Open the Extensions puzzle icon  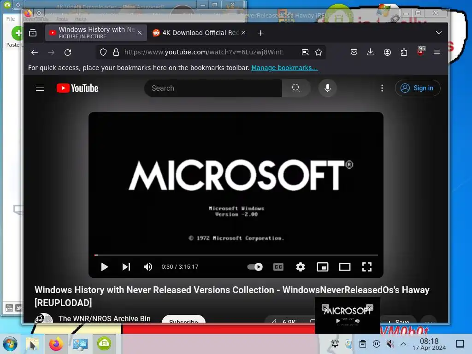click(404, 53)
